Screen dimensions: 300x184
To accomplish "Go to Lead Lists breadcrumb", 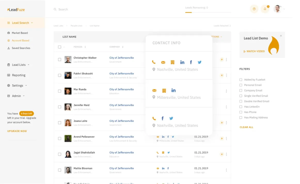I will click(58, 26).
